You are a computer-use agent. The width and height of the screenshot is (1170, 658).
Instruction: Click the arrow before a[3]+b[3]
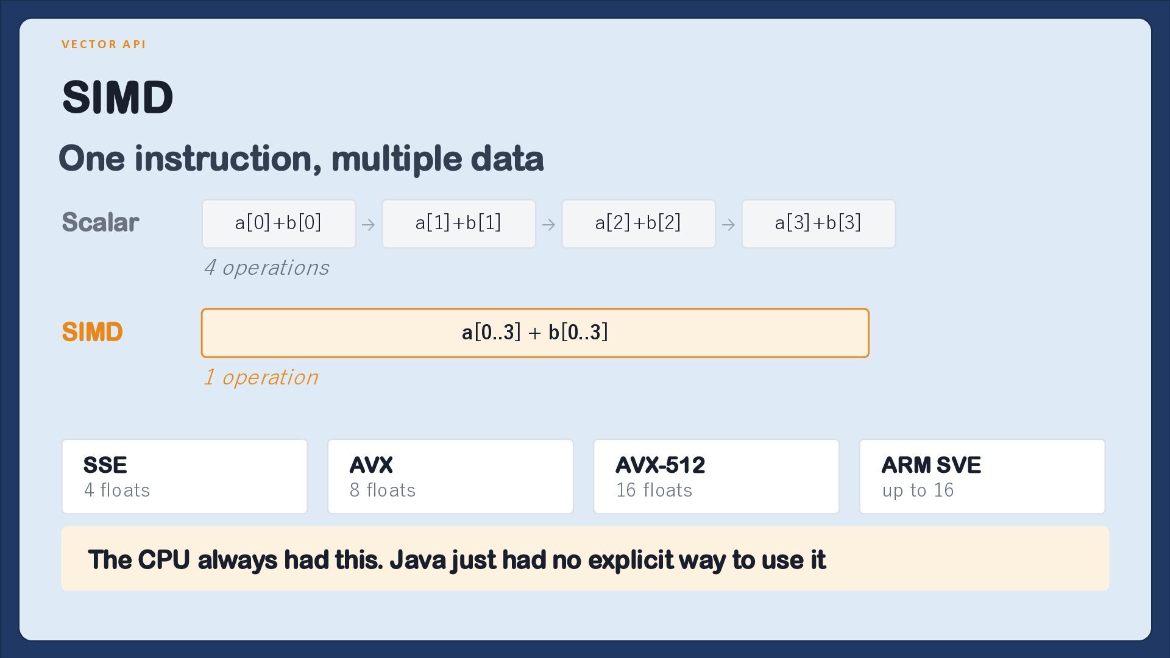point(728,225)
